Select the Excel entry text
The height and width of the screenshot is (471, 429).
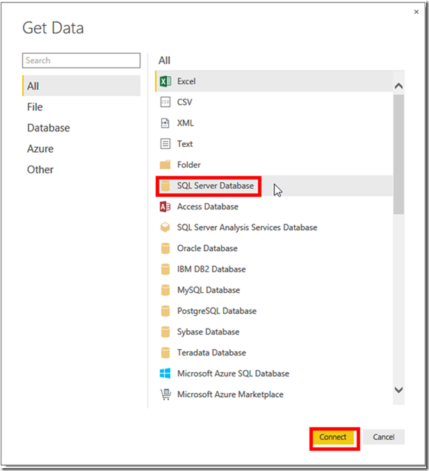[186, 81]
